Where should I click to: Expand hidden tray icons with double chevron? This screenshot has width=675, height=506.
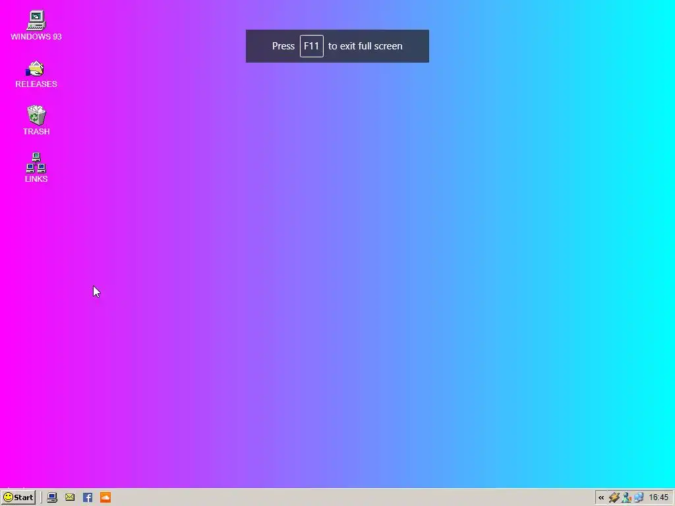pyautogui.click(x=601, y=498)
